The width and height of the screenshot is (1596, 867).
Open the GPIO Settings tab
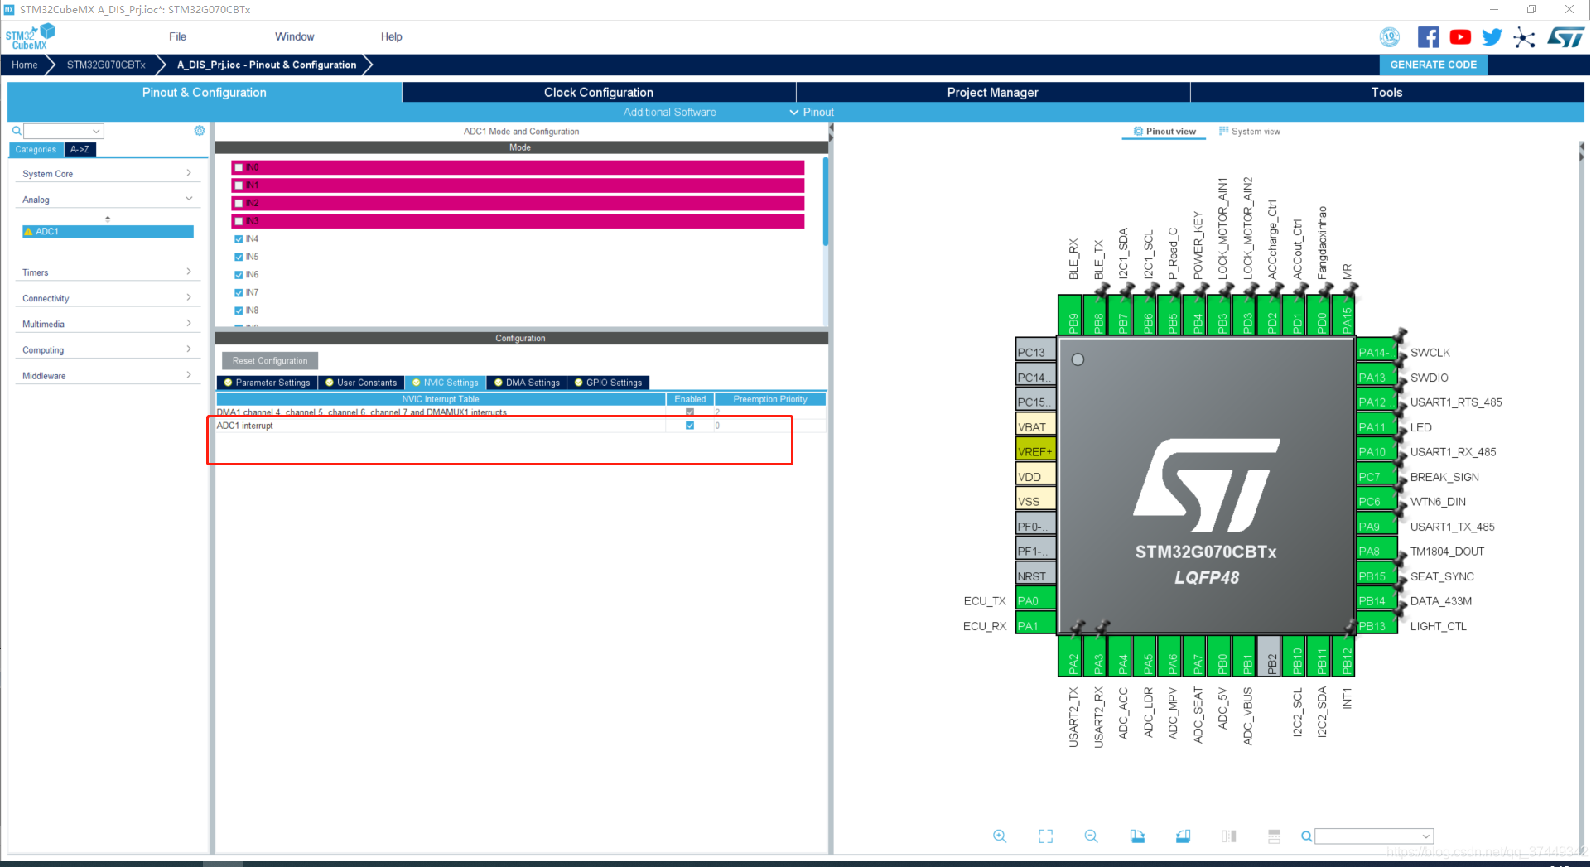pos(609,383)
